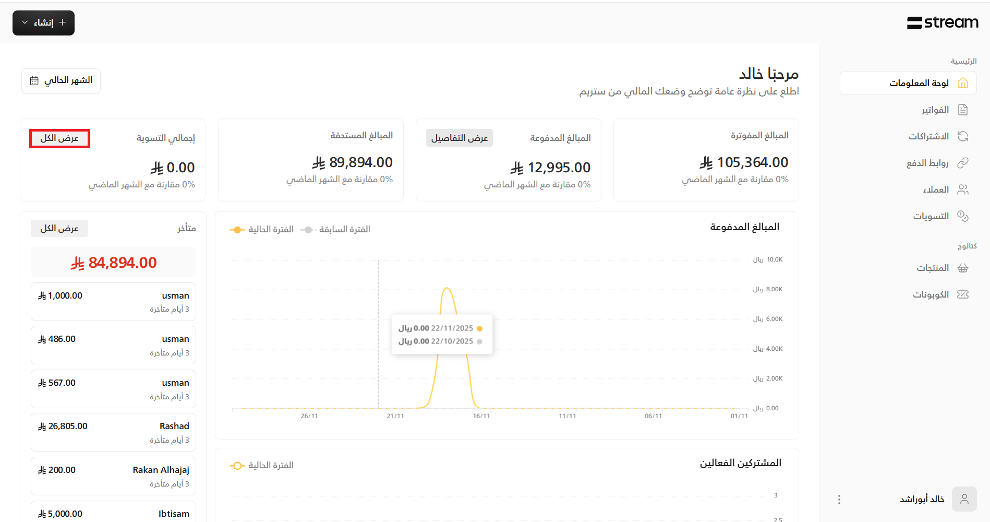This screenshot has width=990, height=522.
Task: Click the dashboard home icon in sidebar
Action: 963,83
